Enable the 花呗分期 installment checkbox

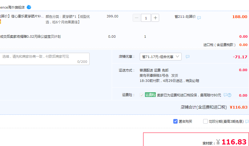point(205,121)
